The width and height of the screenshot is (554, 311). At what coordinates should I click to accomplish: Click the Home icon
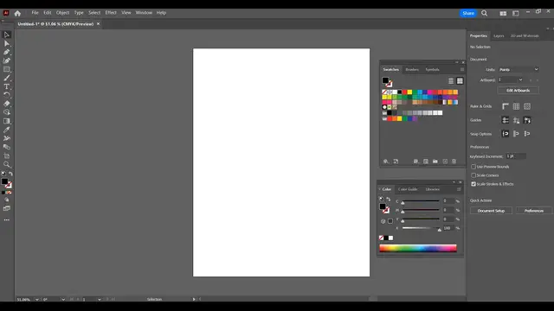[x=17, y=14]
